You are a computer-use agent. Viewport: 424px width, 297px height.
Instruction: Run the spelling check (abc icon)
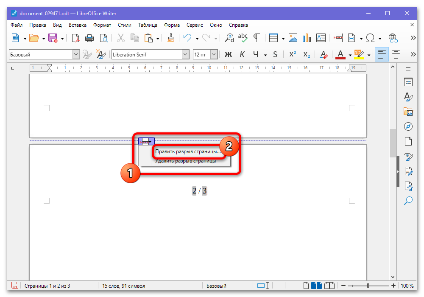(x=243, y=38)
